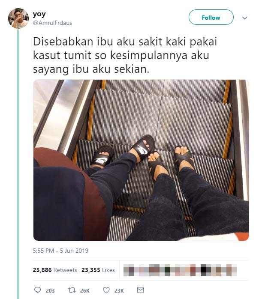Like the tweet with the heart icon

[106, 290]
